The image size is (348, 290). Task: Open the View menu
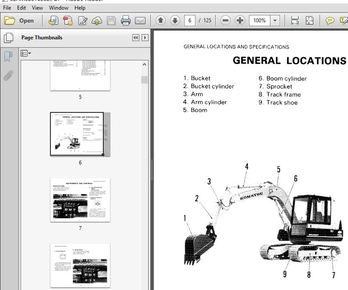click(x=37, y=8)
